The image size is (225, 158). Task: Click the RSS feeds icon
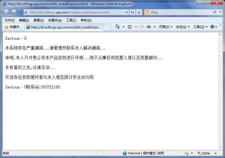click(x=130, y=27)
